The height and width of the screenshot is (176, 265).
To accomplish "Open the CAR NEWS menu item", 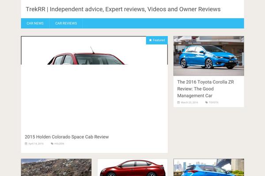I will click(x=35, y=23).
